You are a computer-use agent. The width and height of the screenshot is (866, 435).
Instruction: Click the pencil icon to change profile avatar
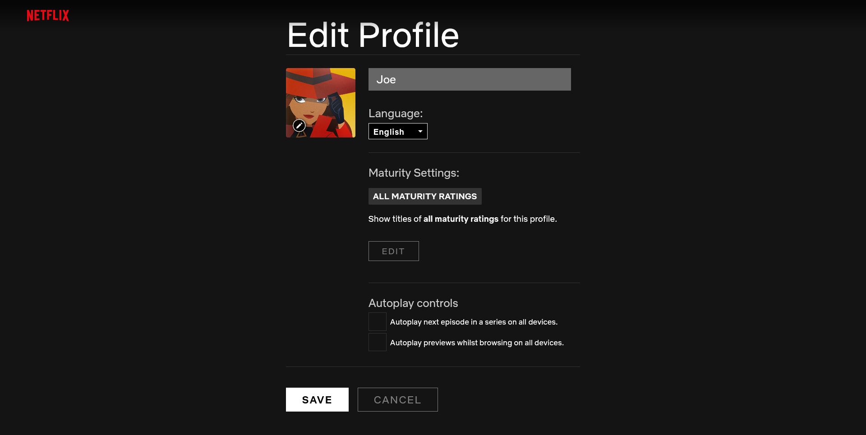299,126
